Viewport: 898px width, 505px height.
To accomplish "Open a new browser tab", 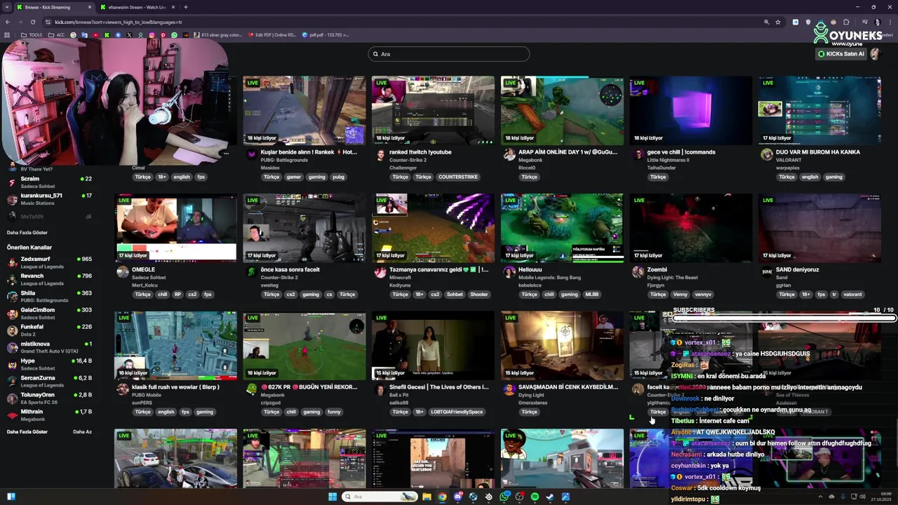I will (185, 7).
